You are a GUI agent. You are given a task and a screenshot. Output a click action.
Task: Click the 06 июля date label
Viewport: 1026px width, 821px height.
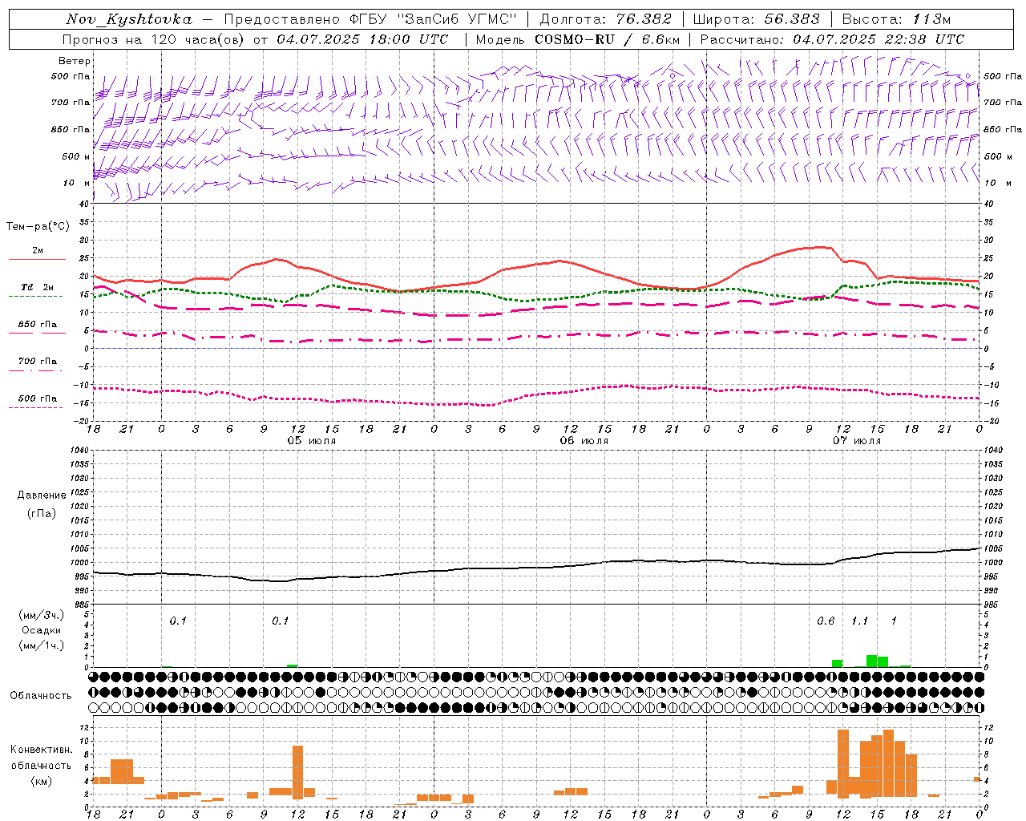click(584, 441)
